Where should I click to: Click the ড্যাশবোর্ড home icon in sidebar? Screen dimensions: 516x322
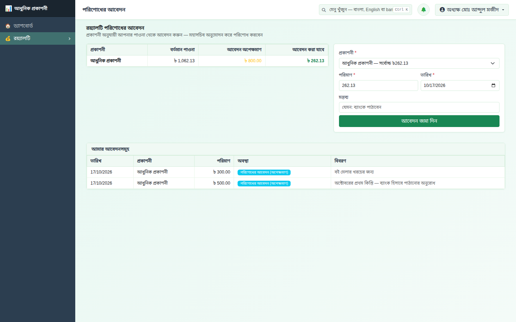pyautogui.click(x=8, y=26)
